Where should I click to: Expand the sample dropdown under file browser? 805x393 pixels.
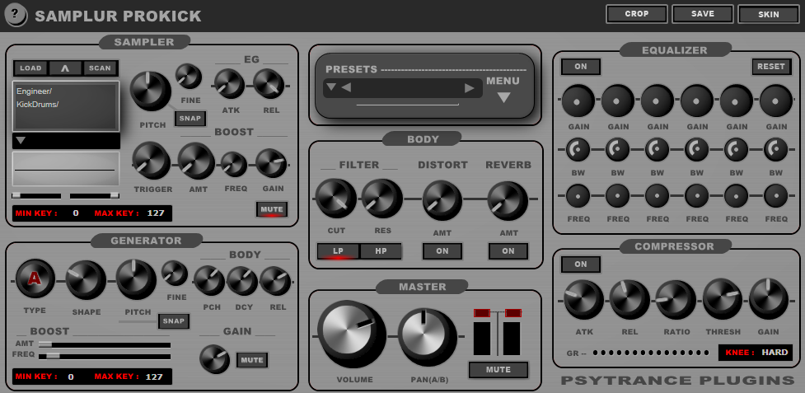pyautogui.click(x=20, y=141)
